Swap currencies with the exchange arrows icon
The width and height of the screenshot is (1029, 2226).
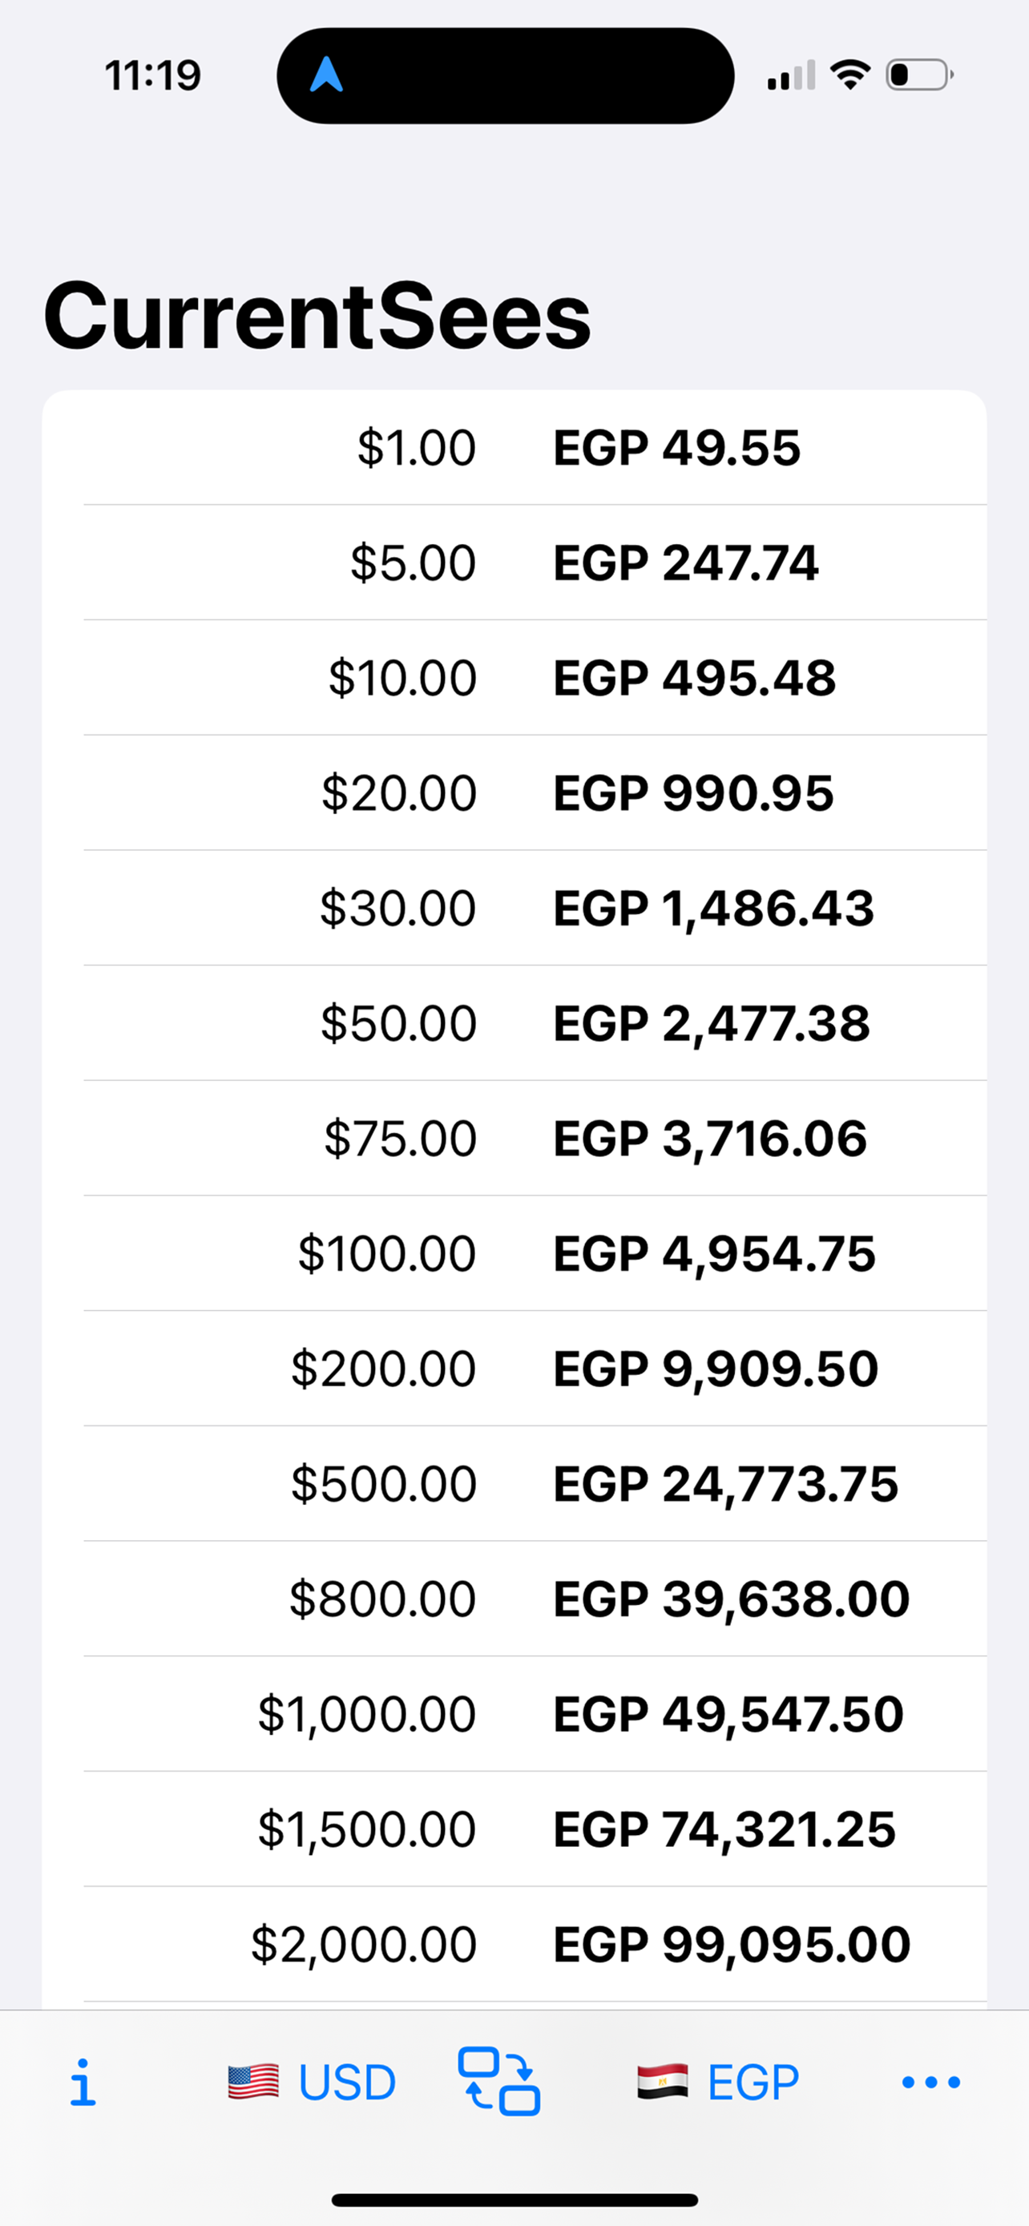click(x=499, y=2081)
